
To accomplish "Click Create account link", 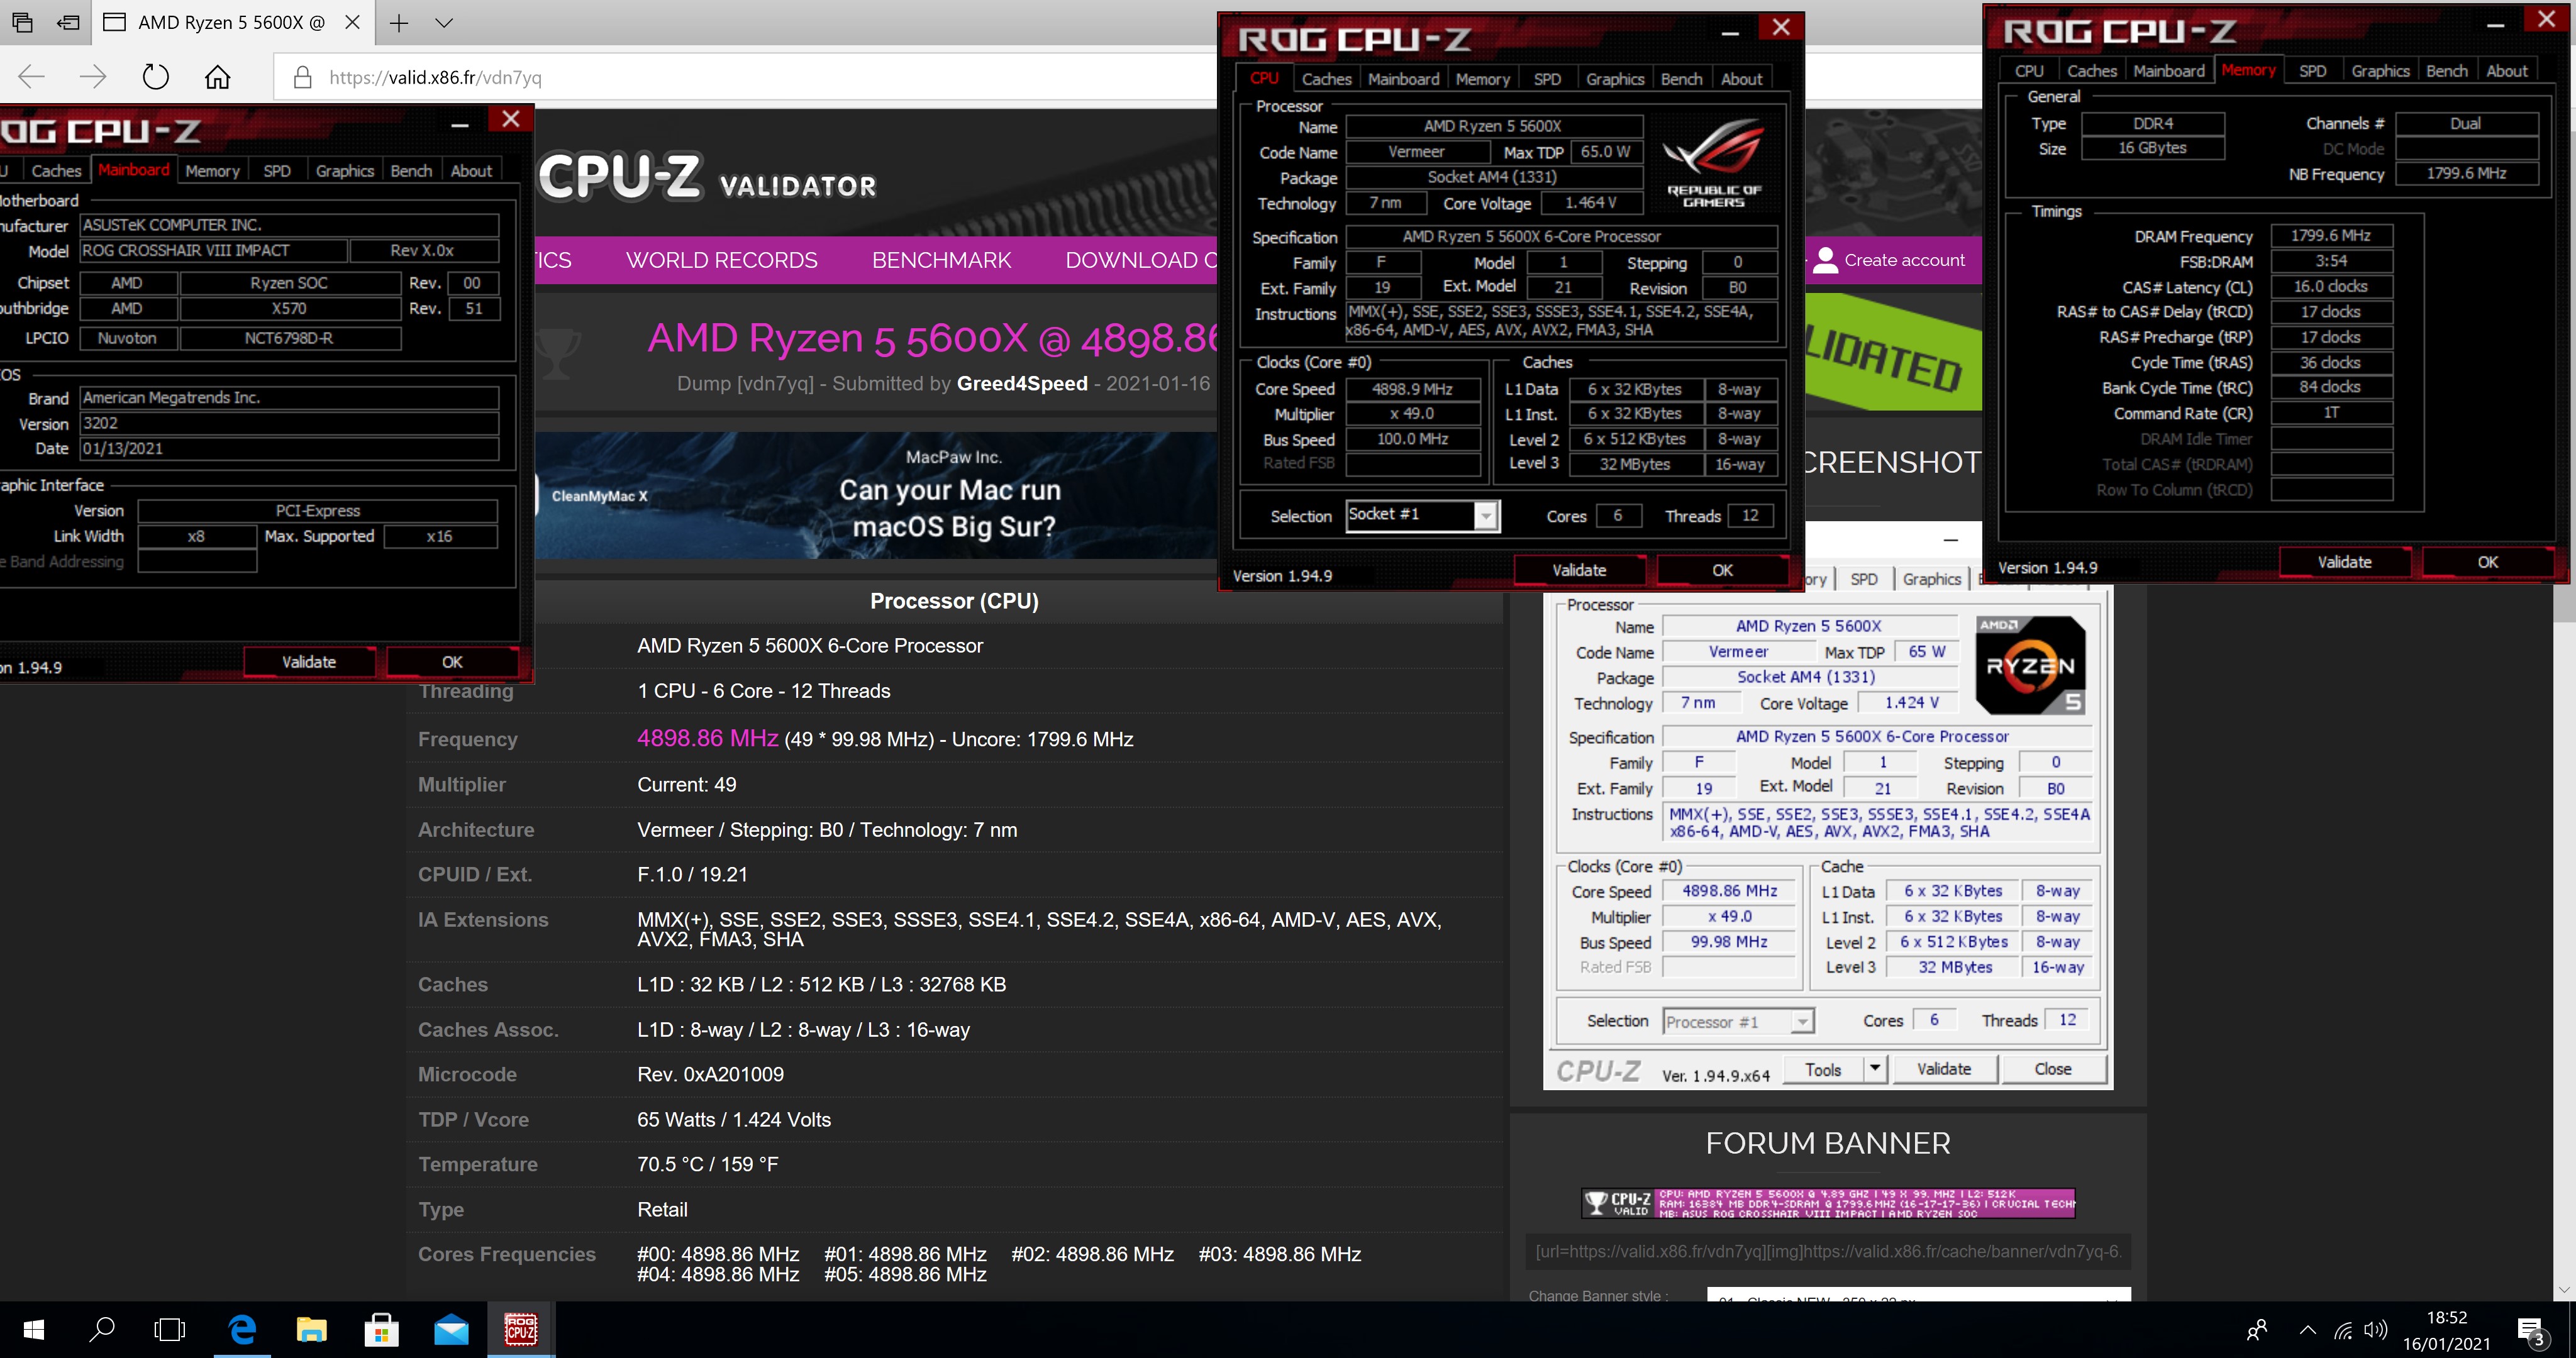I will click(1904, 260).
